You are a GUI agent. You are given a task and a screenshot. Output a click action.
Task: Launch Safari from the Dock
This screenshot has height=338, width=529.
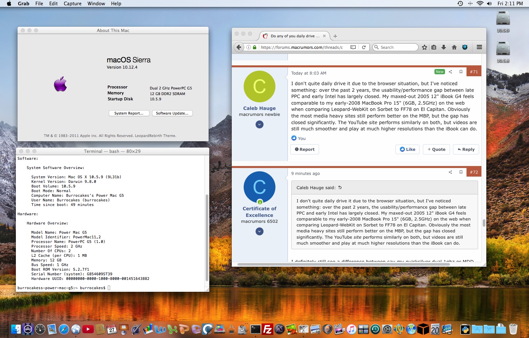click(x=64, y=329)
